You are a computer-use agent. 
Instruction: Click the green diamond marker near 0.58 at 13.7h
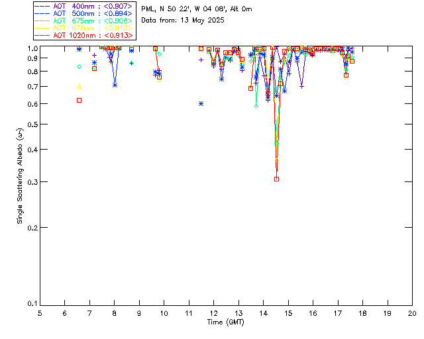[x=256, y=106]
